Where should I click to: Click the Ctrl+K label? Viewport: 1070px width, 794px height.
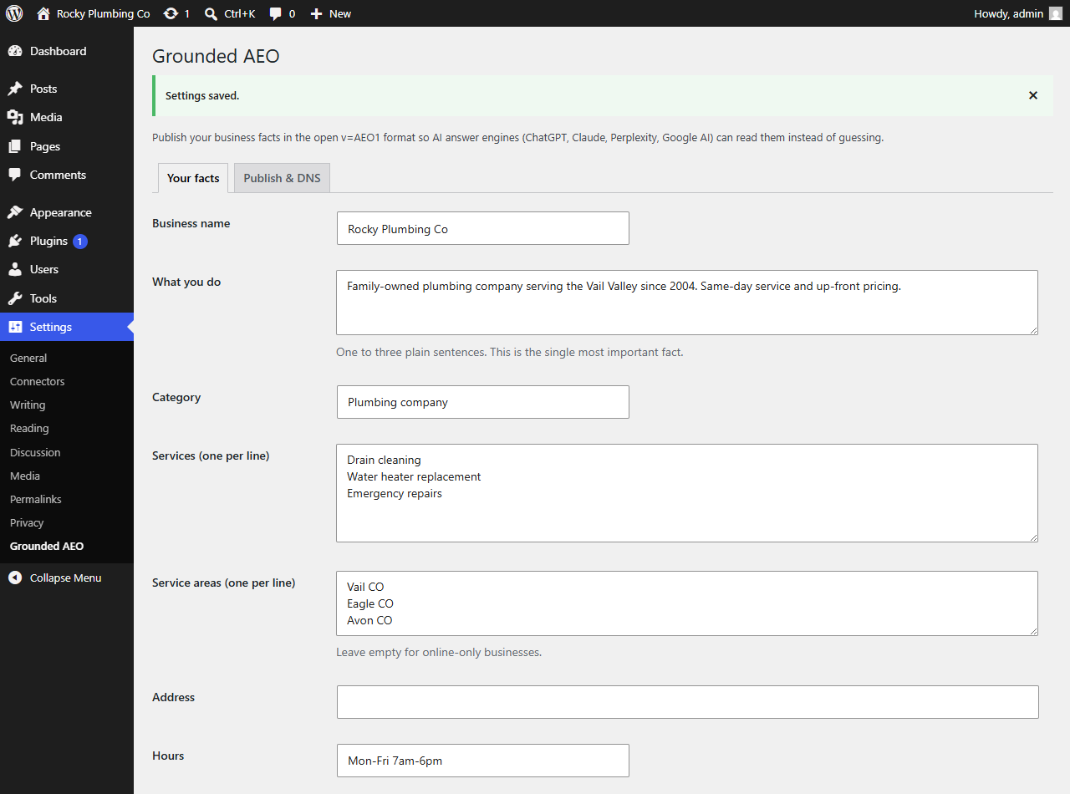click(240, 13)
